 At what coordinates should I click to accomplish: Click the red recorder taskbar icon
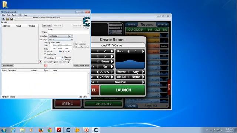(86, 130)
